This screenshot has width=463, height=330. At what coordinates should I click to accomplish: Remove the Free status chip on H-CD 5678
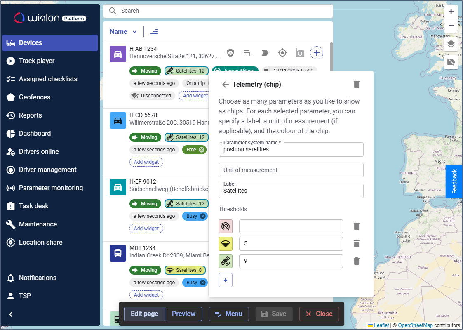[202, 150]
